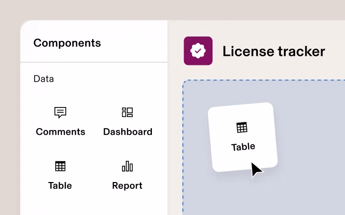Click the black arrow pointer near the Table card

pyautogui.click(x=256, y=169)
